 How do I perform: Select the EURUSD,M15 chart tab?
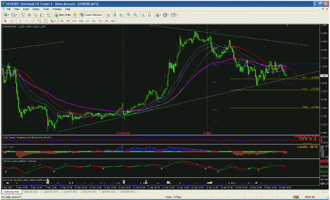(x=12, y=192)
